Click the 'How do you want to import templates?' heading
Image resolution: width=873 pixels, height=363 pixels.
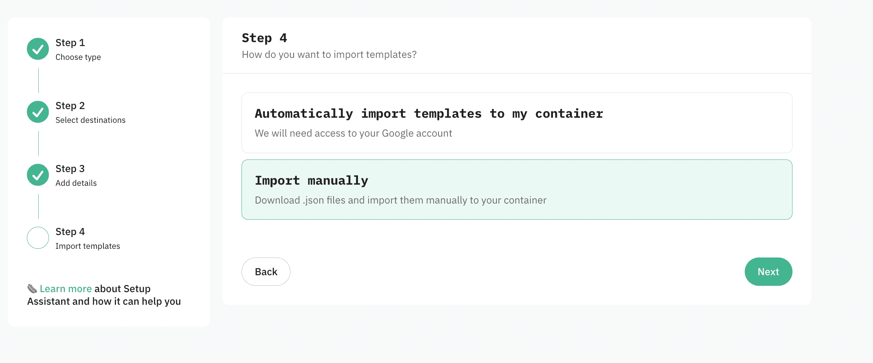pyautogui.click(x=329, y=54)
